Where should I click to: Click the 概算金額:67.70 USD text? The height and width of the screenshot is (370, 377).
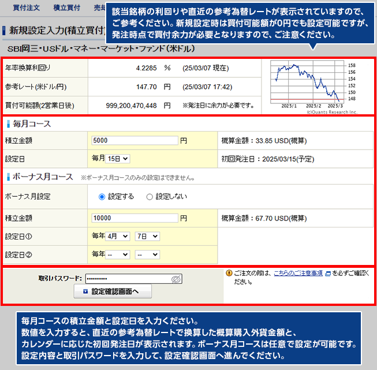(264, 218)
